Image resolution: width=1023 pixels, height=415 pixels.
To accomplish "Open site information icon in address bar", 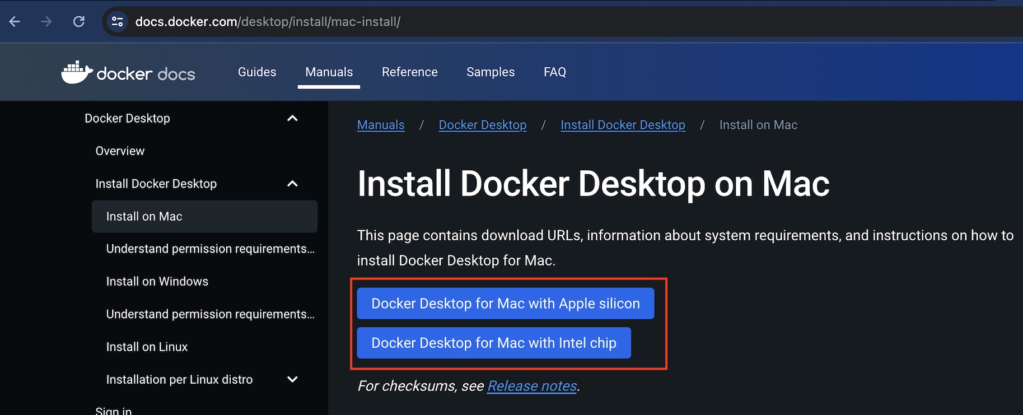I will (x=117, y=22).
